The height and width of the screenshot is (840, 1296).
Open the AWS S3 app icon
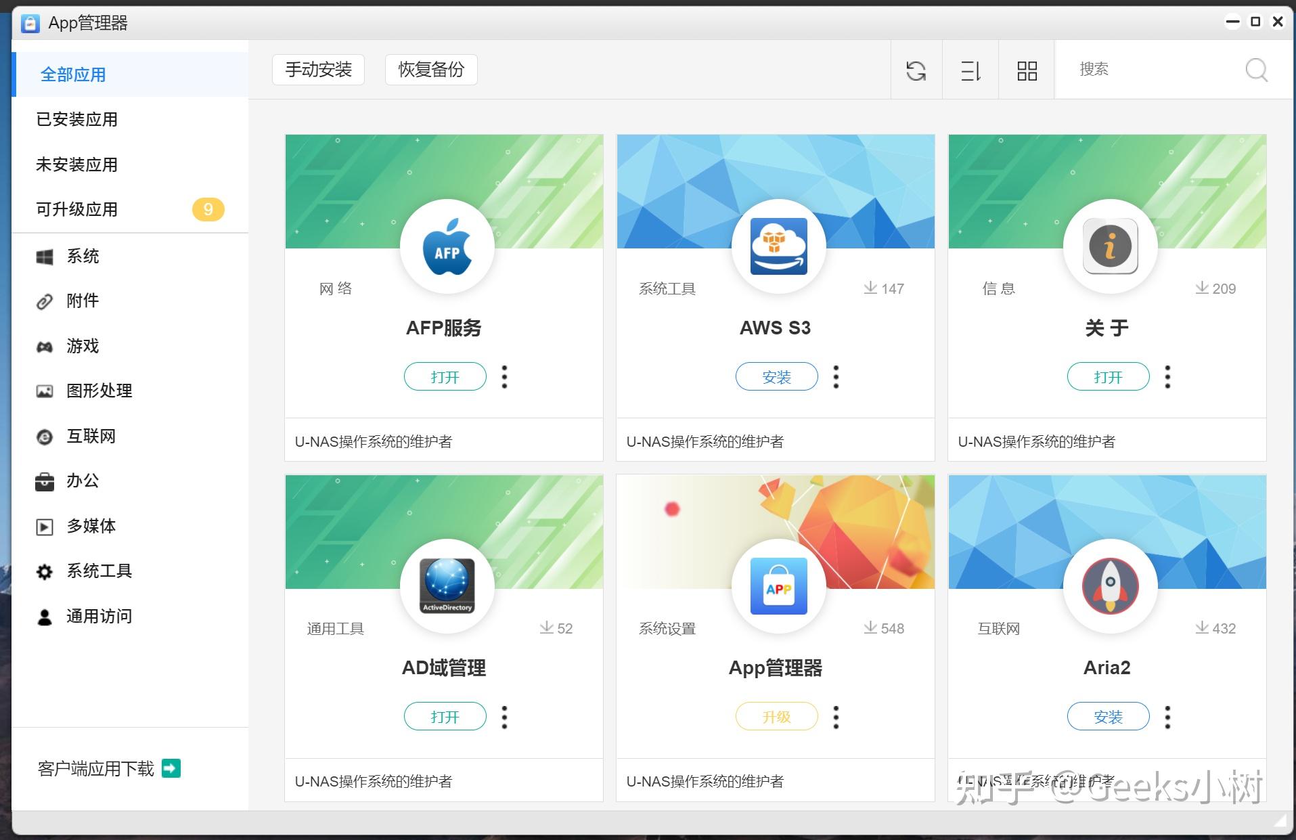point(778,246)
